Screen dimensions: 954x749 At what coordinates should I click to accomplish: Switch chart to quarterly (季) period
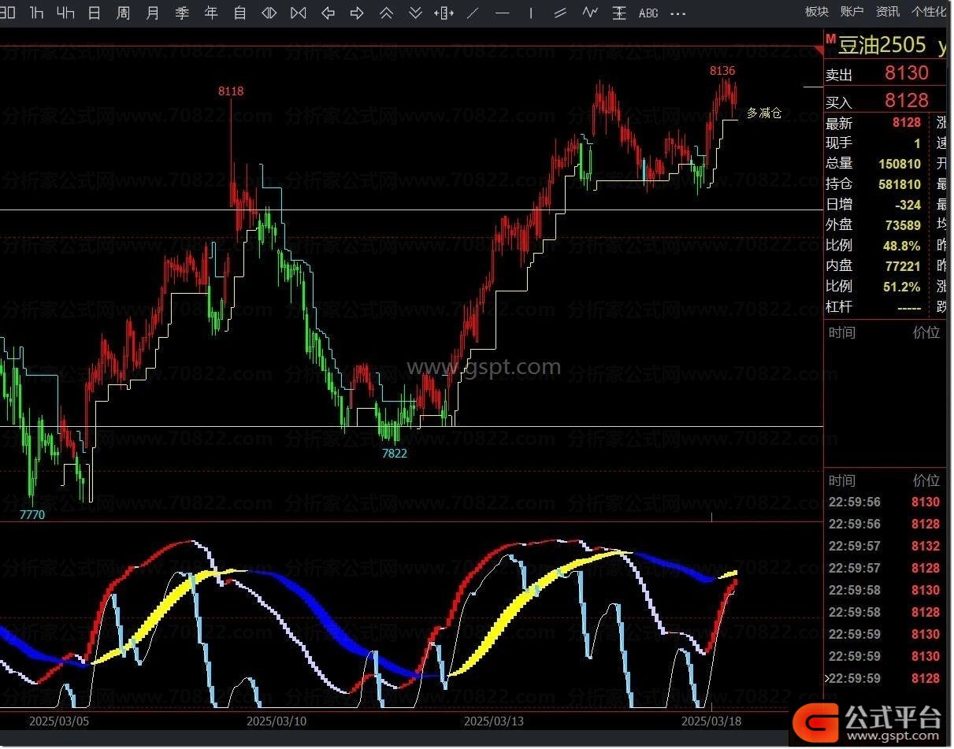182,12
